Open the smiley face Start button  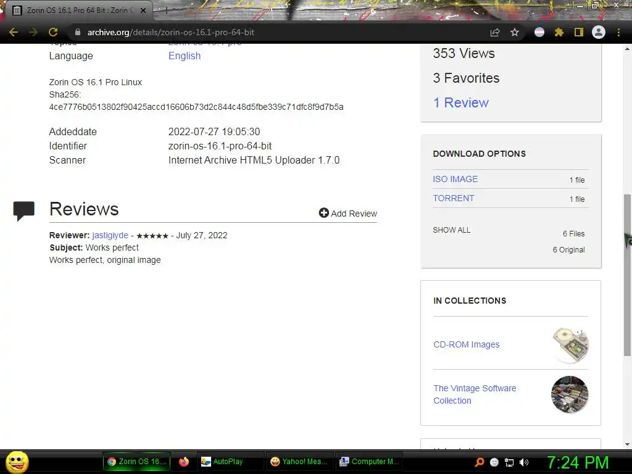pos(17,462)
